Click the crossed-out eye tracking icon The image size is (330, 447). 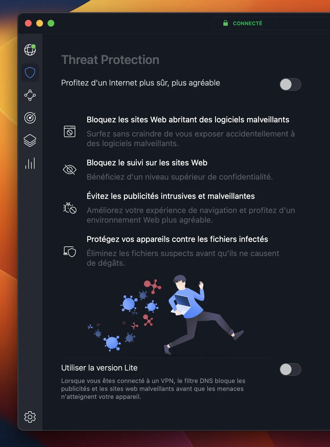pos(70,170)
